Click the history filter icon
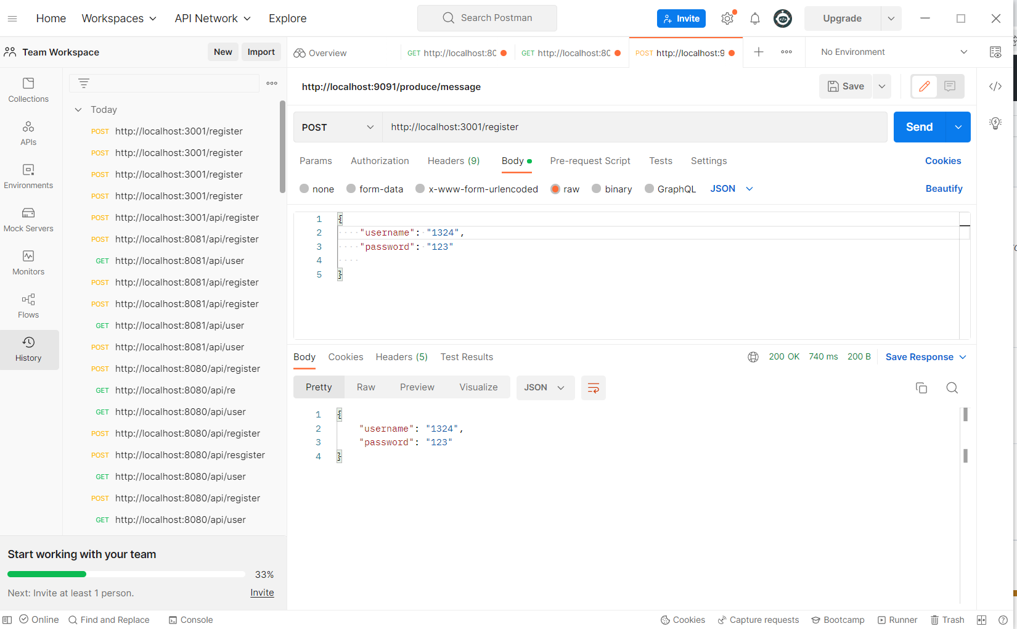 coord(84,83)
